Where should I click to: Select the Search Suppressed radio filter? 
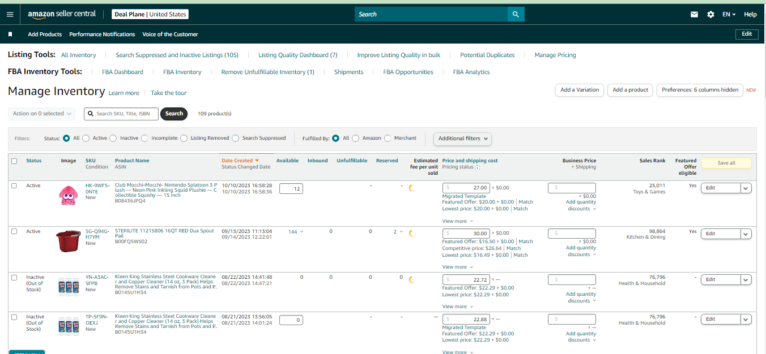click(235, 138)
